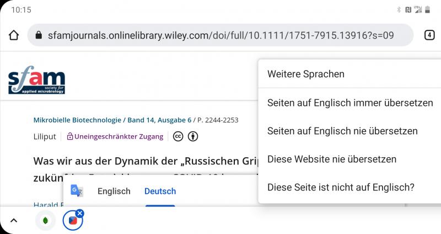The width and height of the screenshot is (441, 234).
Task: Open the tab switcher showing 4 tabs
Action: 429,35
